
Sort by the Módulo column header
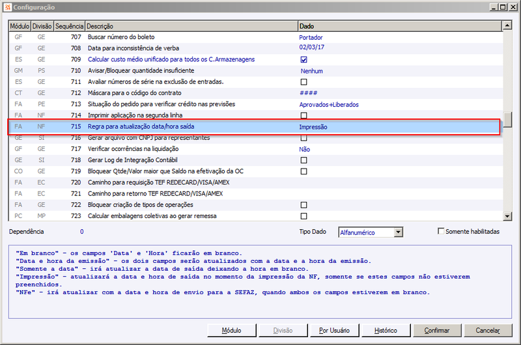click(20, 26)
